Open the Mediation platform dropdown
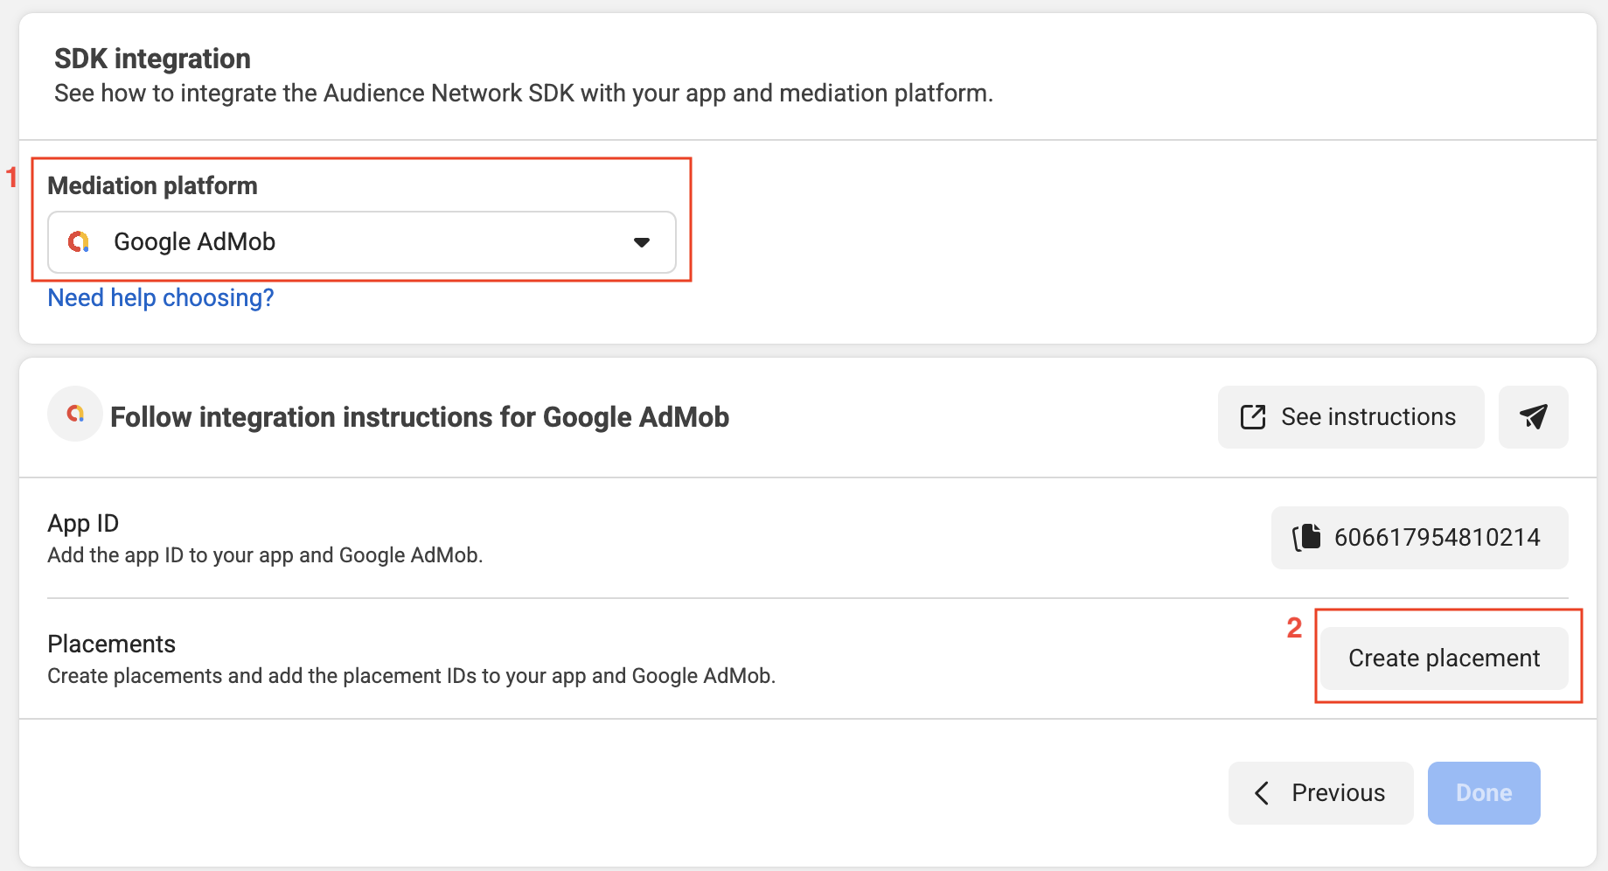 pyautogui.click(x=361, y=242)
